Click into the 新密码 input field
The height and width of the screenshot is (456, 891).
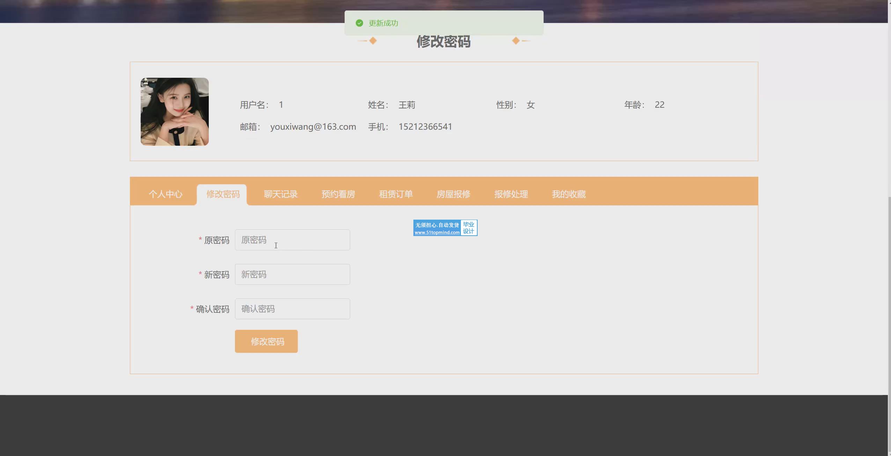tap(292, 274)
